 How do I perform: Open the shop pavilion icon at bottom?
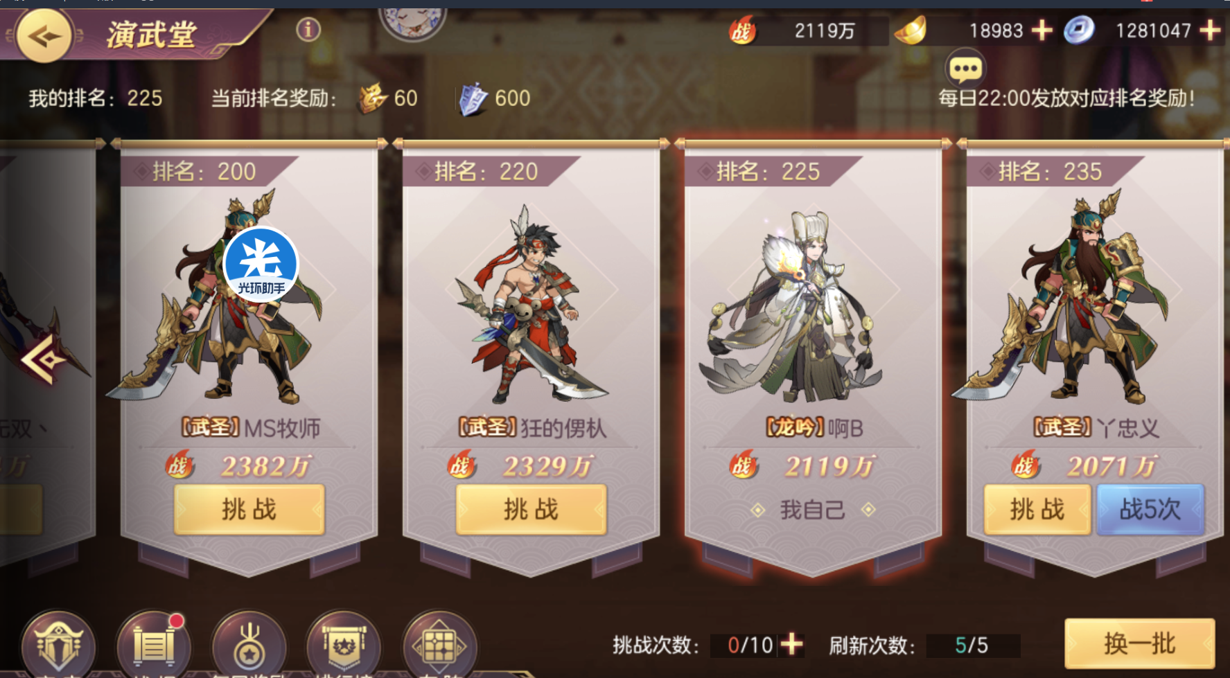click(58, 645)
